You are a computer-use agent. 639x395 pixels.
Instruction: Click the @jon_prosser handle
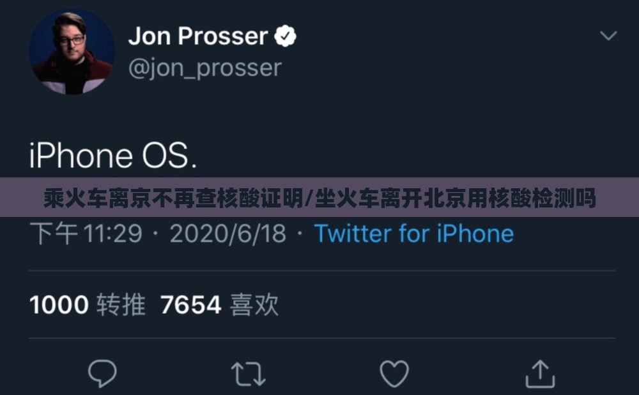[x=205, y=68]
